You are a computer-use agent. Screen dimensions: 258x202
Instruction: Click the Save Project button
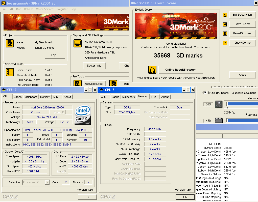click(242, 24)
